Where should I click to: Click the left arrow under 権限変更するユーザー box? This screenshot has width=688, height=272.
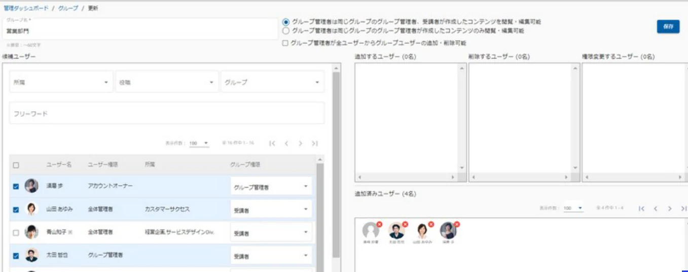point(587,178)
